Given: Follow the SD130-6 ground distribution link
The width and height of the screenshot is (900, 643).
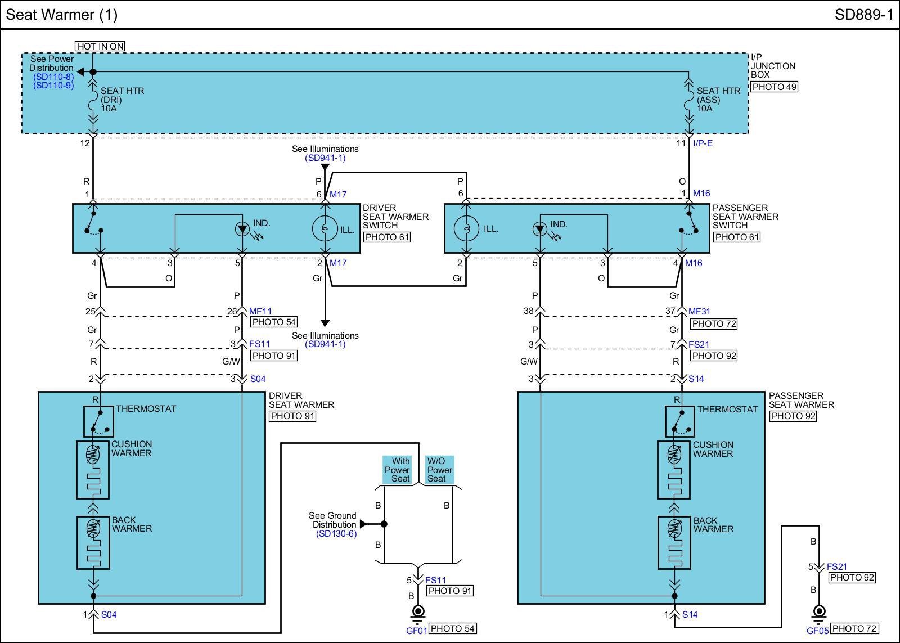Looking at the screenshot, I should coord(336,533).
